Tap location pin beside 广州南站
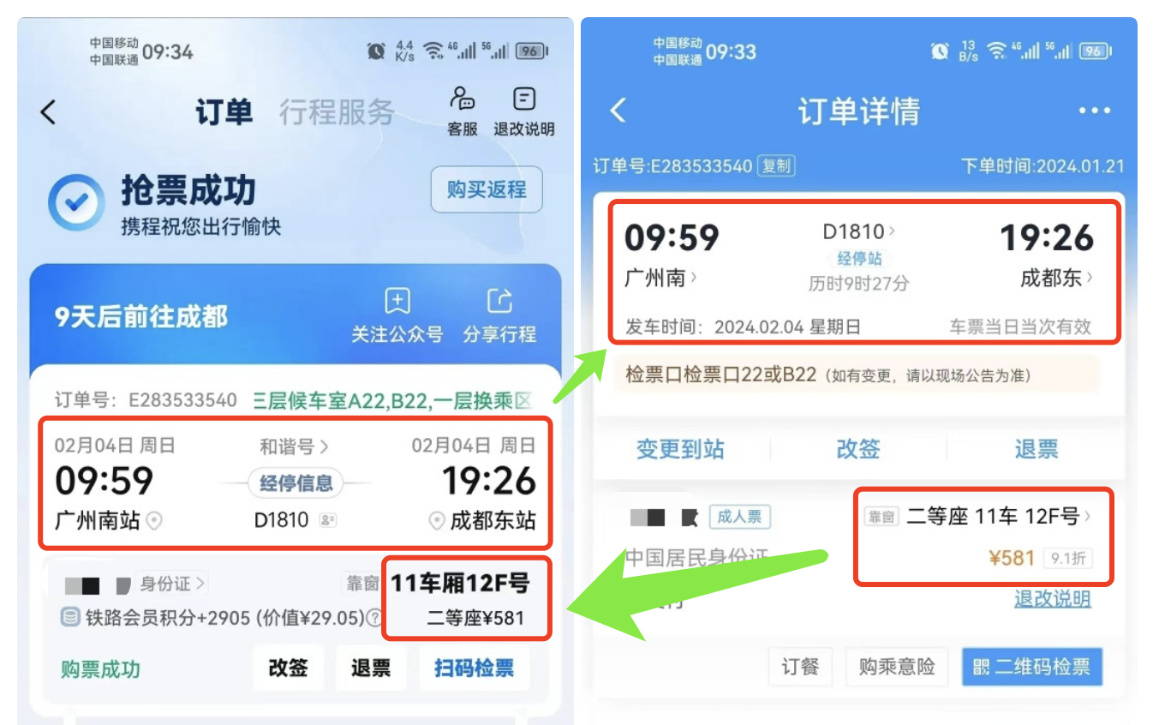Viewport: 1153px width, 725px height. [x=153, y=520]
